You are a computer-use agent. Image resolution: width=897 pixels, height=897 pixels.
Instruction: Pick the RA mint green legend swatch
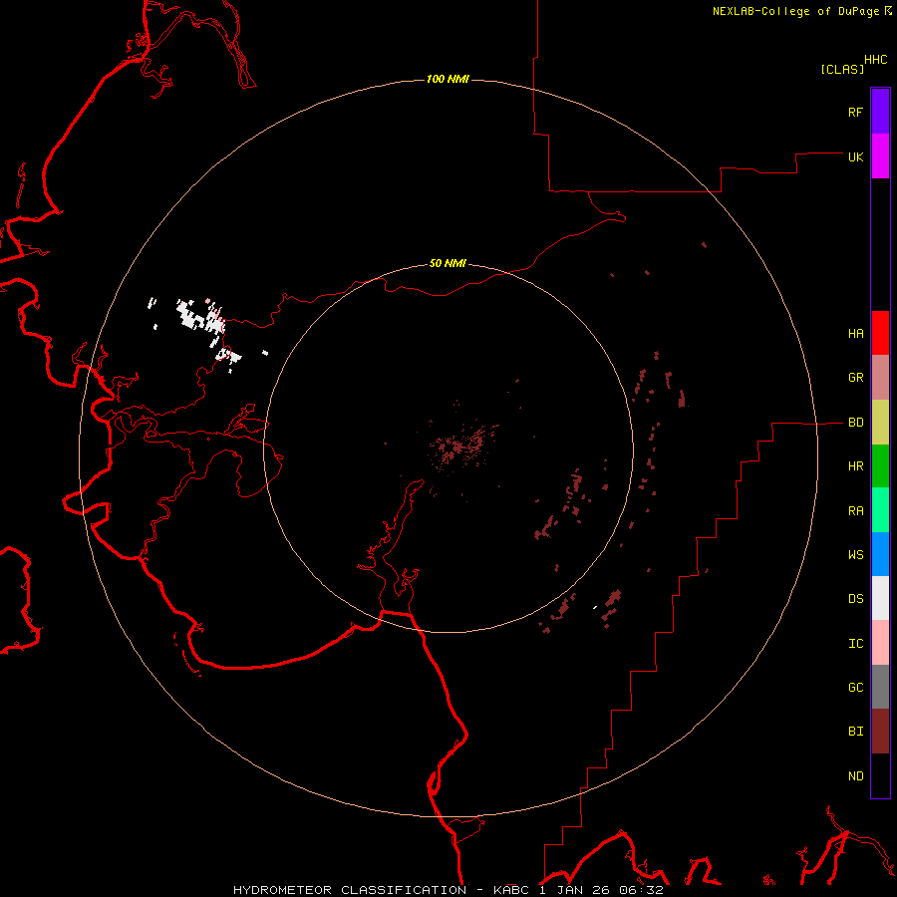(x=880, y=510)
